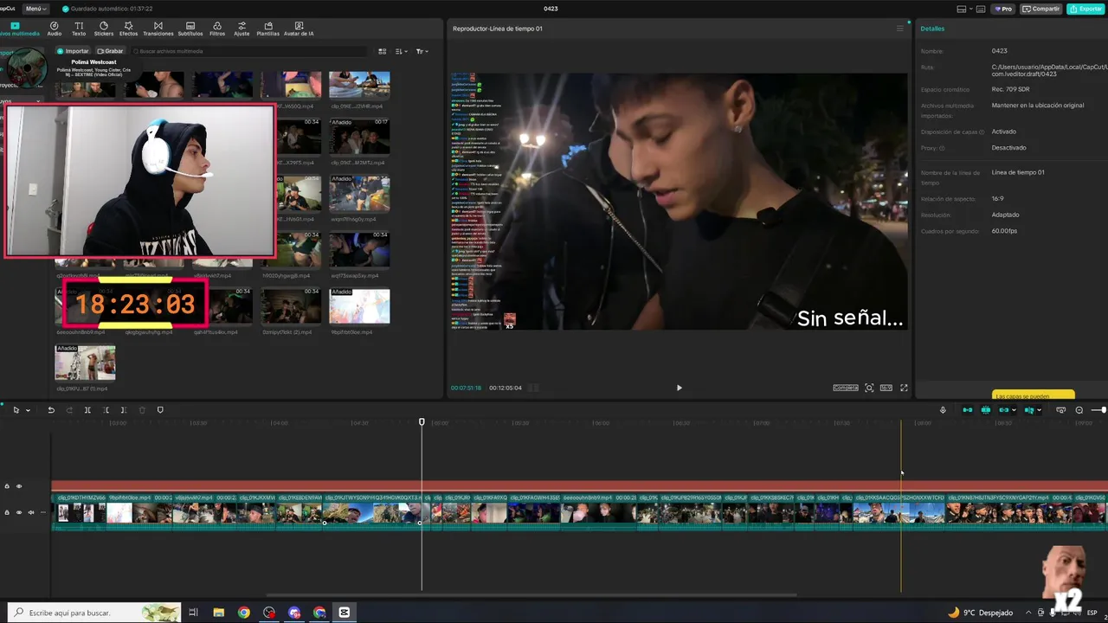Select the pointer tool in timeline toolbar

click(16, 410)
